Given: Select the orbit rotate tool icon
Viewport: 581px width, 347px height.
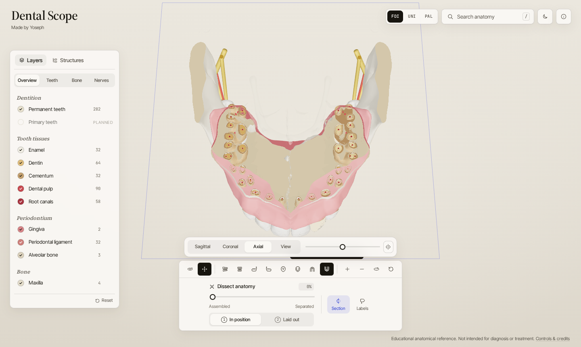Looking at the screenshot, I should coord(190,269).
